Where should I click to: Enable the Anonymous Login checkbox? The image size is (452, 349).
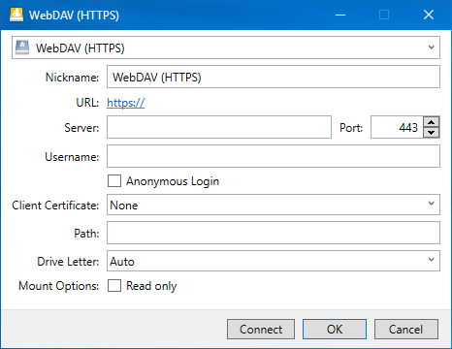click(x=114, y=181)
